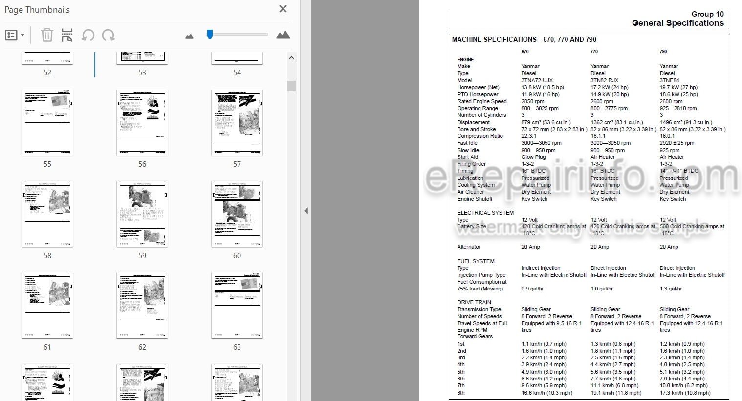Click 'Indirect Injection' value
Viewport: 742px width, 401px height.
pos(541,268)
